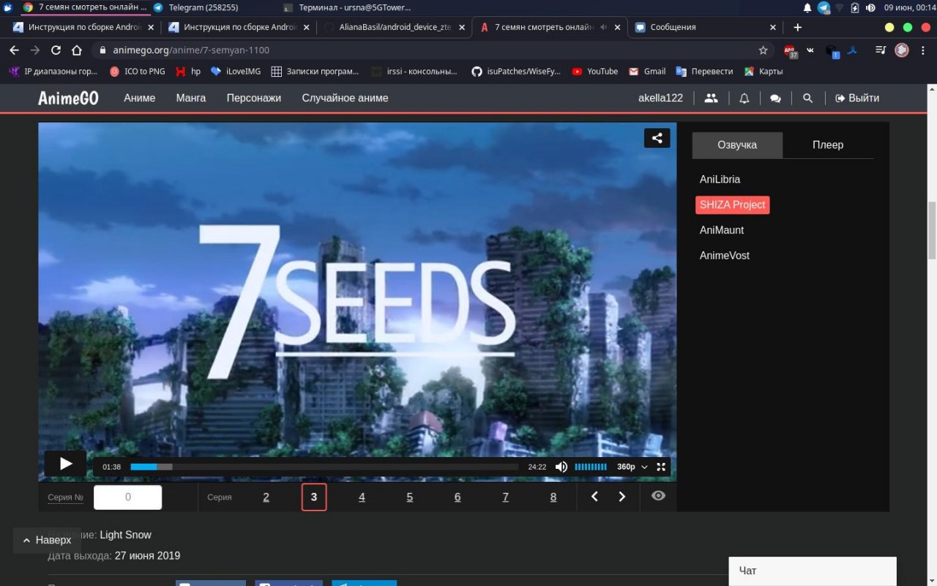Go back in browser history
Viewport: 937px width, 586px height.
pyautogui.click(x=14, y=51)
